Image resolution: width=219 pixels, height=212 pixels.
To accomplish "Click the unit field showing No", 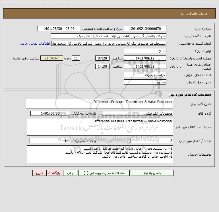I will [x=50, y=141].
